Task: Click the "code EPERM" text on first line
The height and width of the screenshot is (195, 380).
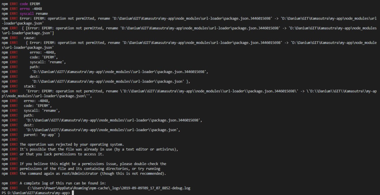Action: tap(30, 4)
